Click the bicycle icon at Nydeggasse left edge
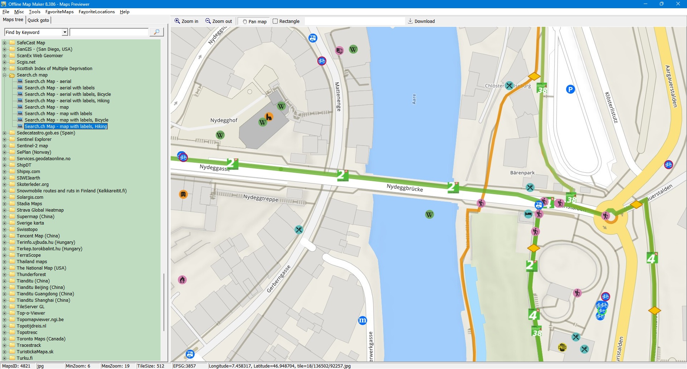This screenshot has height=369, width=687. tap(182, 157)
